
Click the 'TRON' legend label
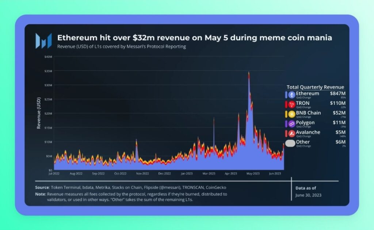tap(303, 103)
